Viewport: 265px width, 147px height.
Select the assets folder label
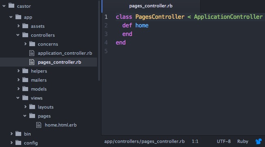[38, 26]
